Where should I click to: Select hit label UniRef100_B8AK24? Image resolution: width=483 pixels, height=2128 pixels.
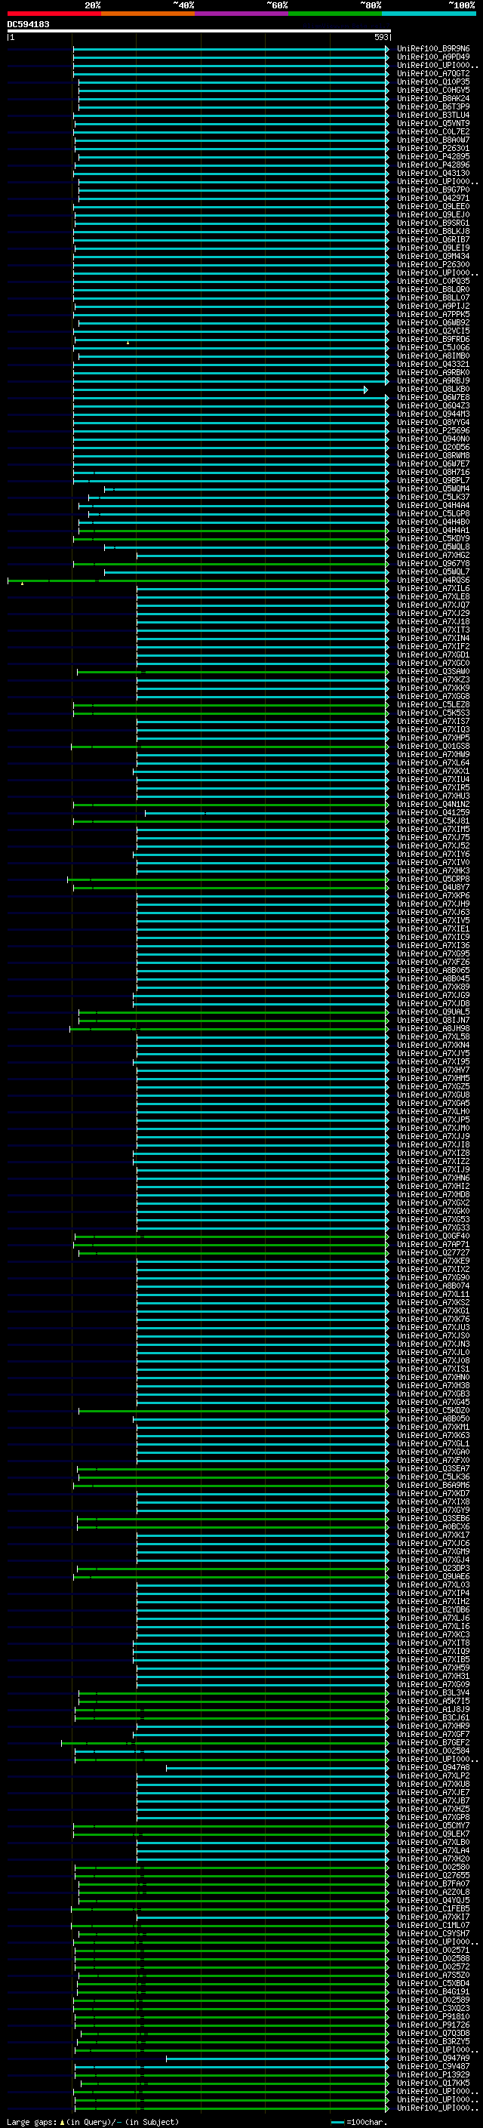[x=433, y=98]
